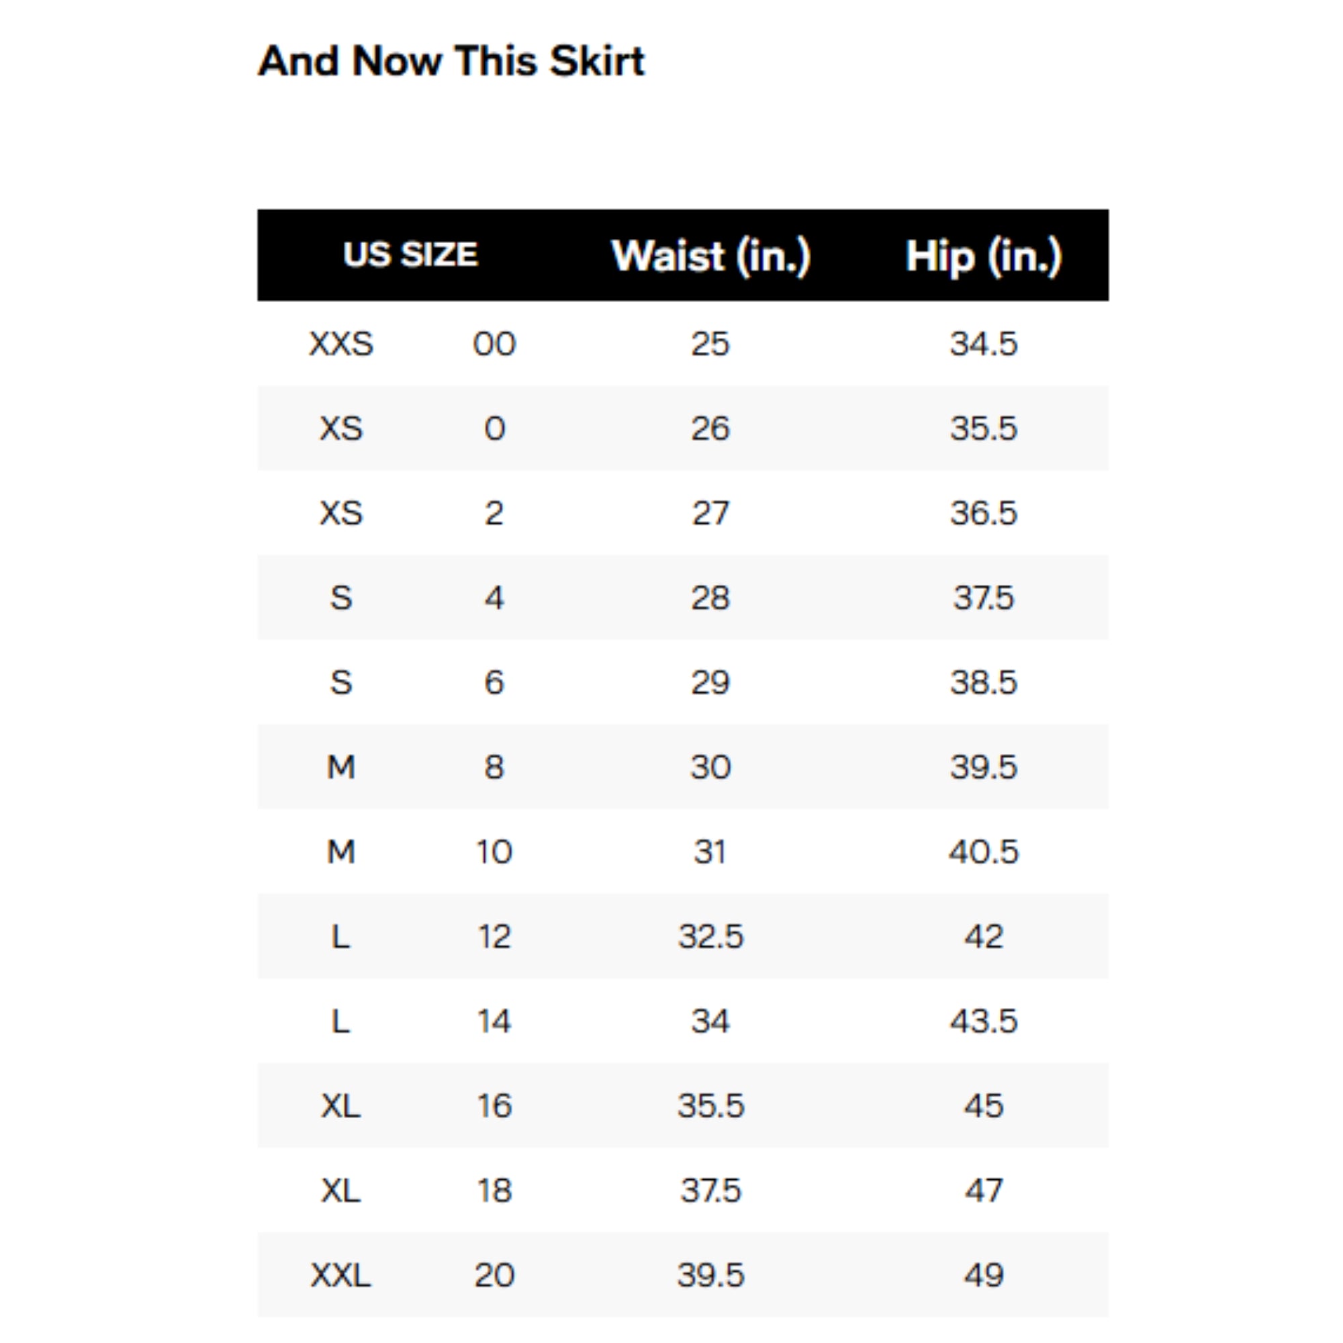Screen dimensions: 1343x1343
Task: Click waist value 32.5
Action: click(710, 936)
